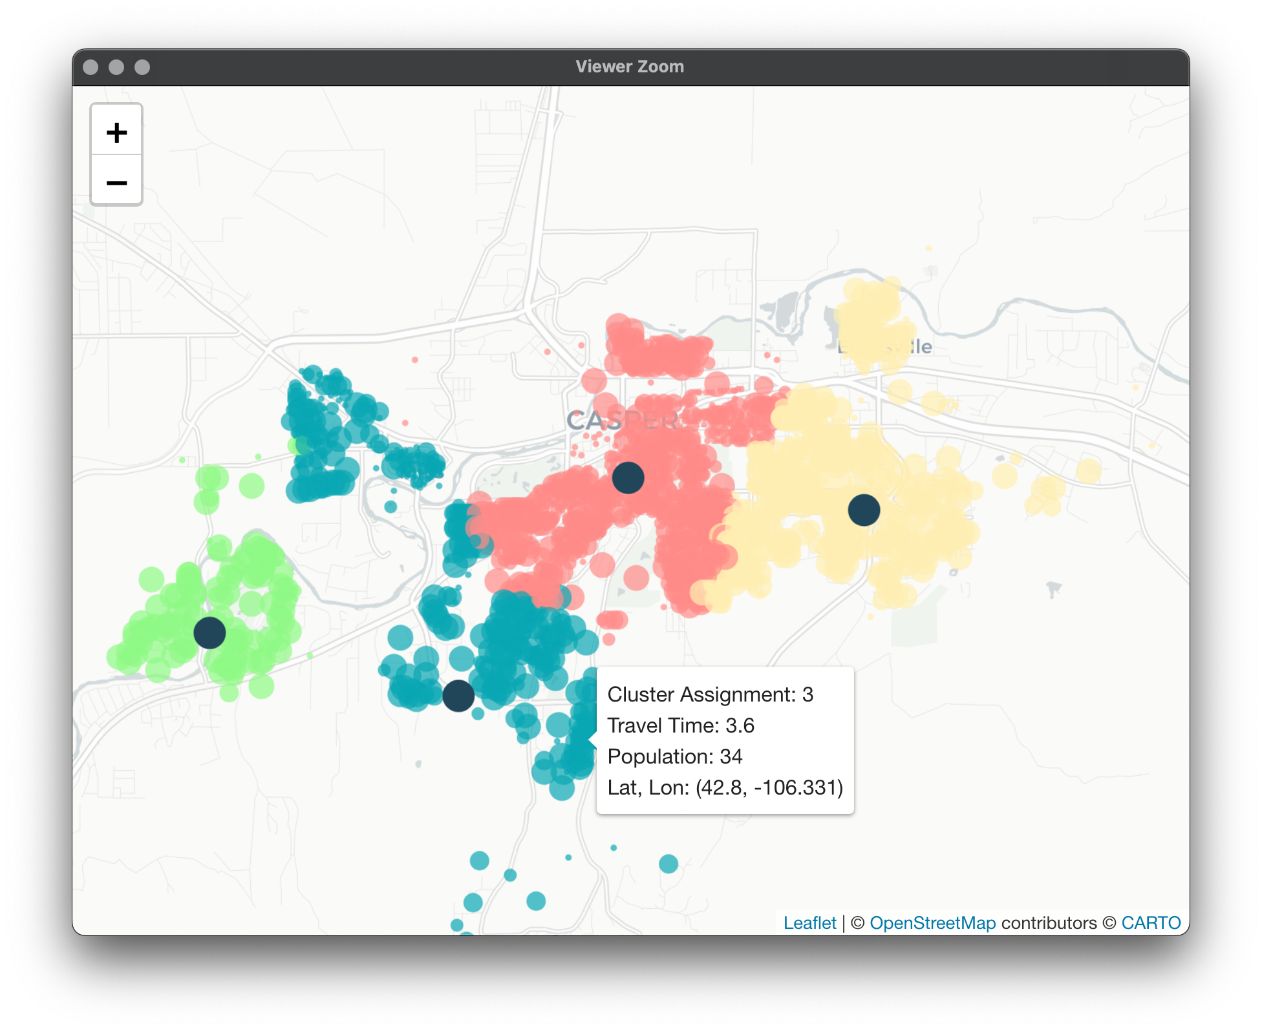Click the Viewer Zoom window title
Image resolution: width=1262 pixels, height=1031 pixels.
point(630,67)
